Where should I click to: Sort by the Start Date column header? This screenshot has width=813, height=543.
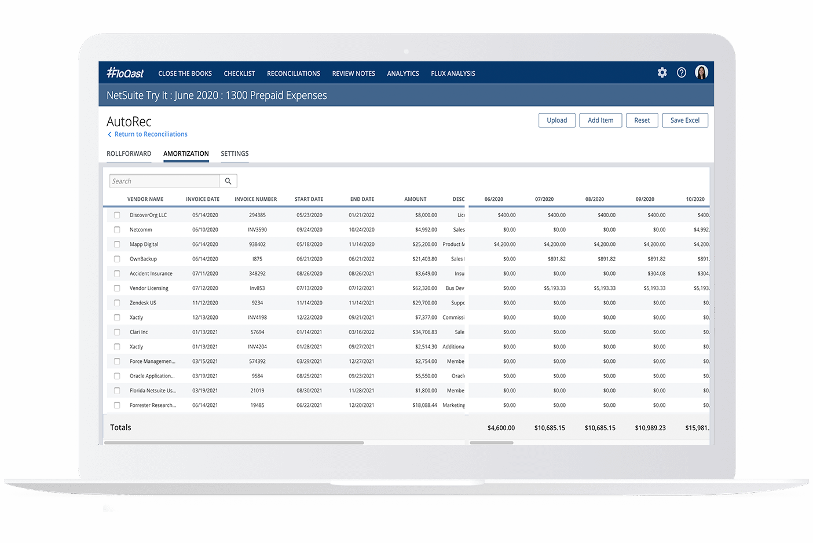(x=309, y=199)
